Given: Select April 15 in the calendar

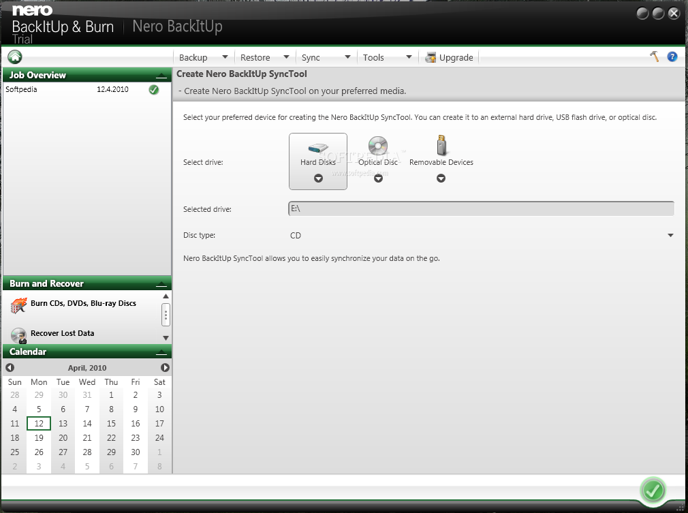Looking at the screenshot, I should pyautogui.click(x=111, y=424).
